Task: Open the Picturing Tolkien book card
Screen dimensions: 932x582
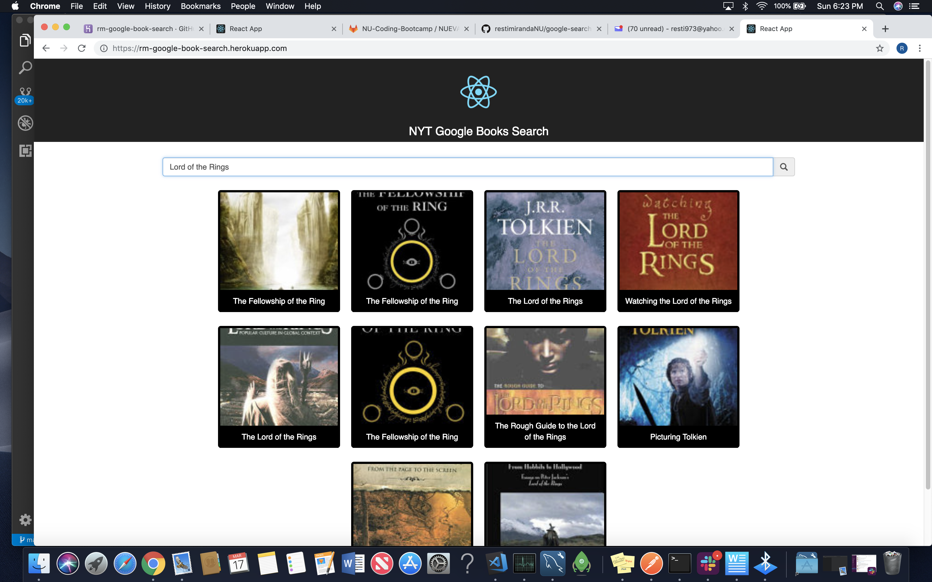Action: (x=678, y=387)
